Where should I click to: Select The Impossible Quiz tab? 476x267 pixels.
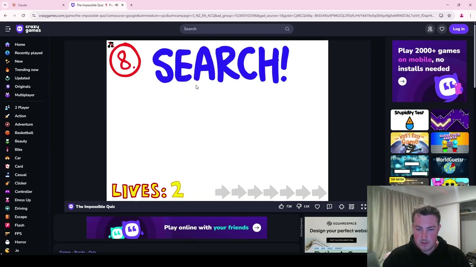[x=97, y=5]
